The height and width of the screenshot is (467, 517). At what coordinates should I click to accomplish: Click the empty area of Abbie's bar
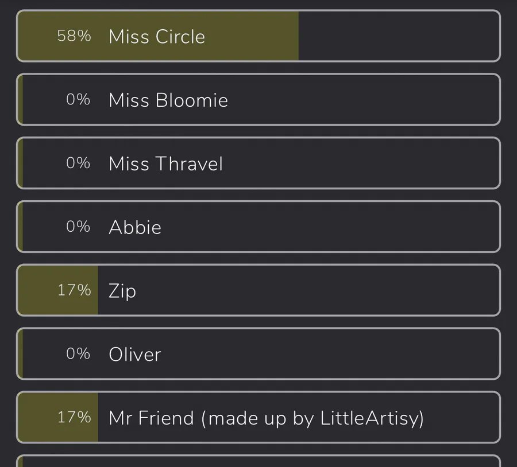[x=330, y=227]
